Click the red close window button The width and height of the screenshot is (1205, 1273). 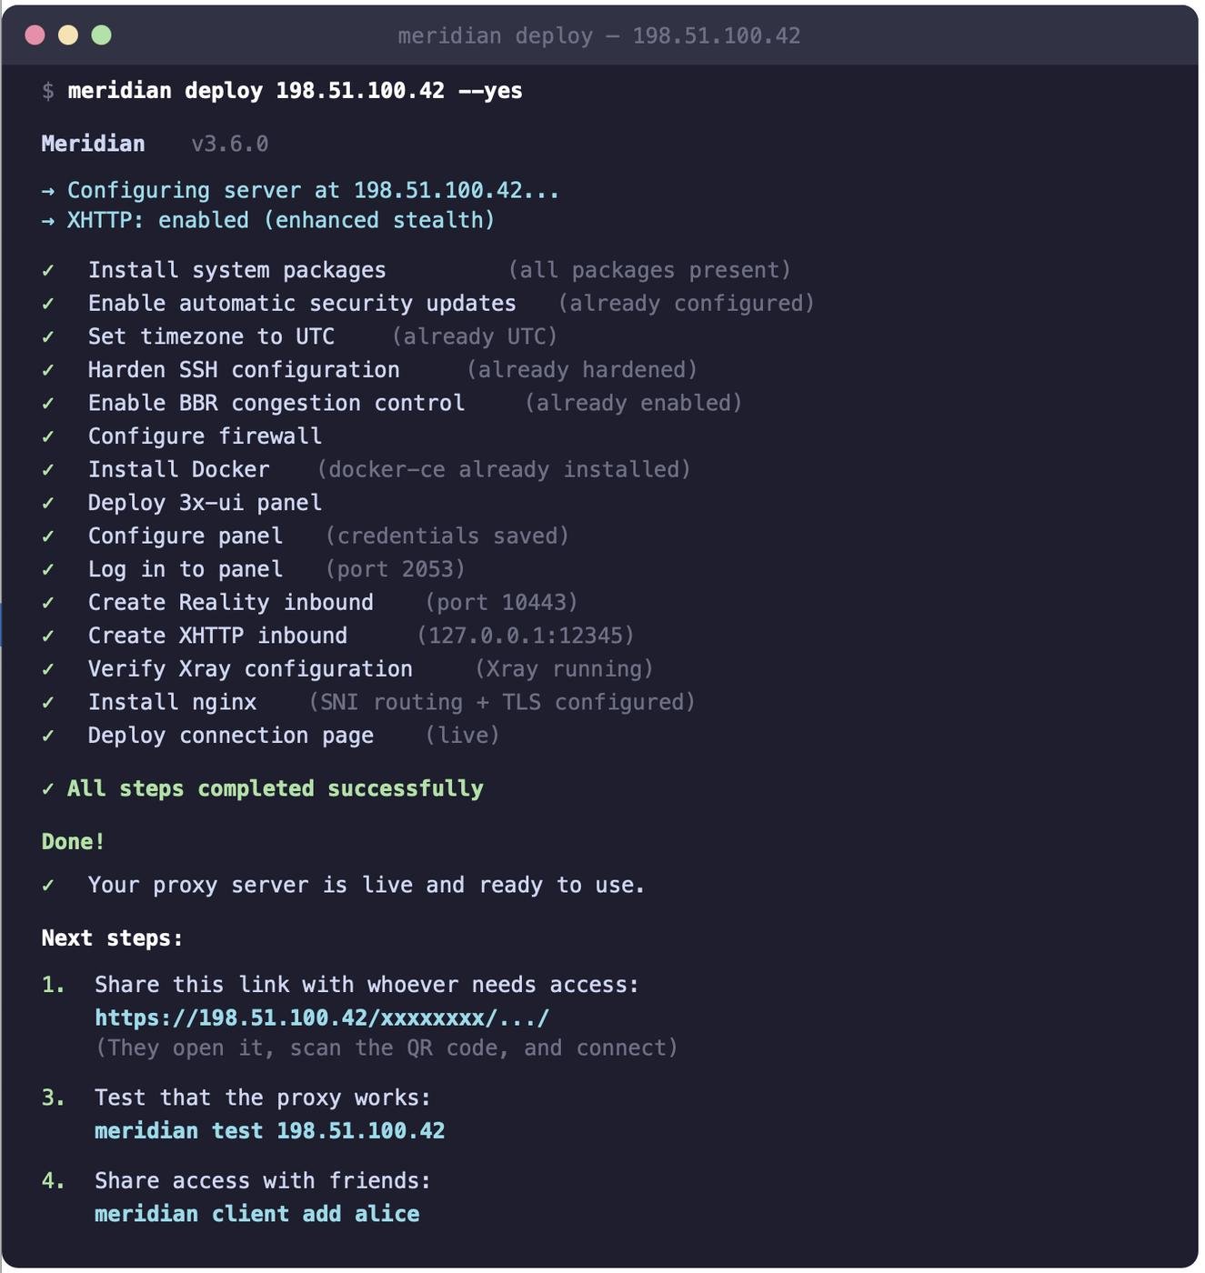pyautogui.click(x=35, y=35)
